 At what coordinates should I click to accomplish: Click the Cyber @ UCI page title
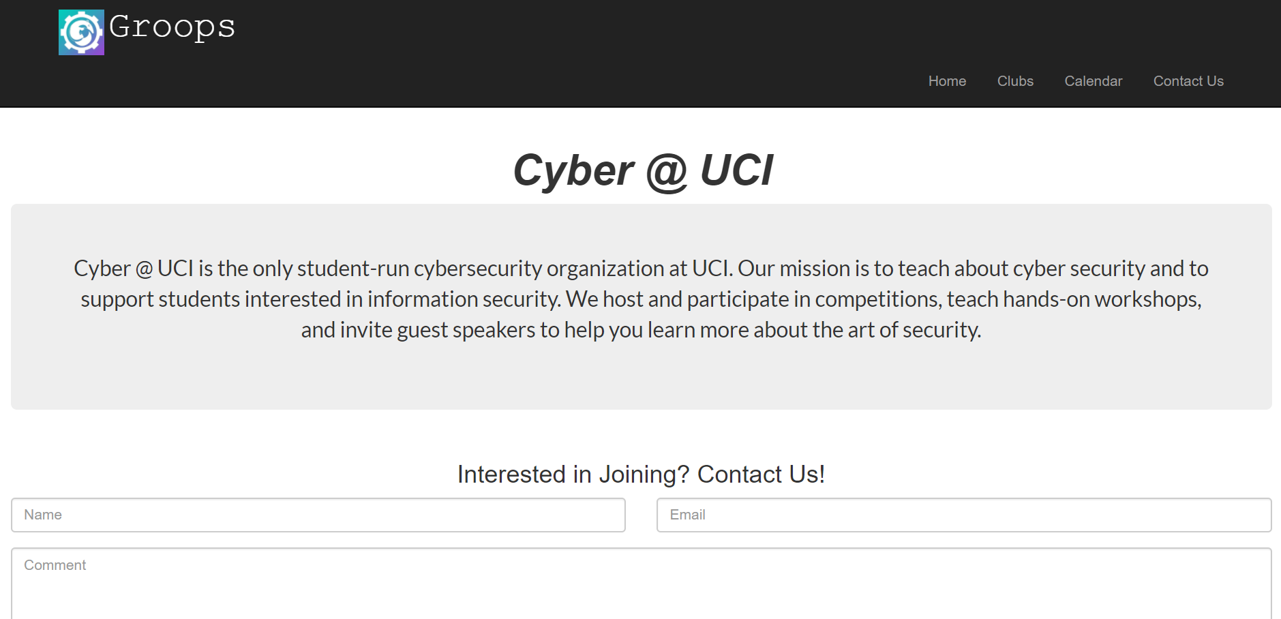click(642, 170)
